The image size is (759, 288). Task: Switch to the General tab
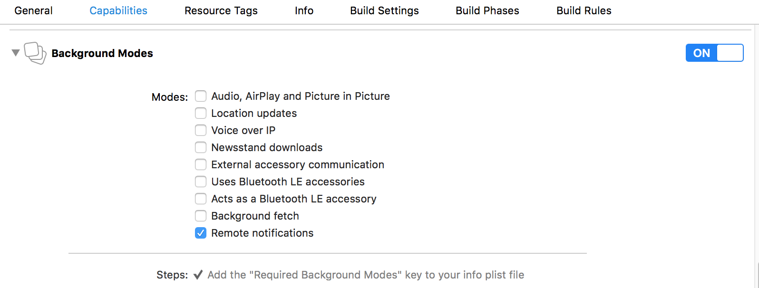coord(33,10)
